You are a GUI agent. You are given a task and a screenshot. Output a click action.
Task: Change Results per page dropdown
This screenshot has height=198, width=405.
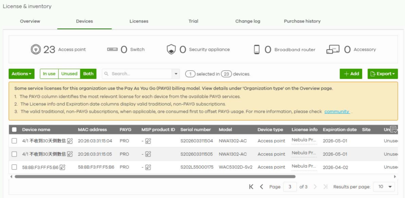pyautogui.click(x=384, y=186)
